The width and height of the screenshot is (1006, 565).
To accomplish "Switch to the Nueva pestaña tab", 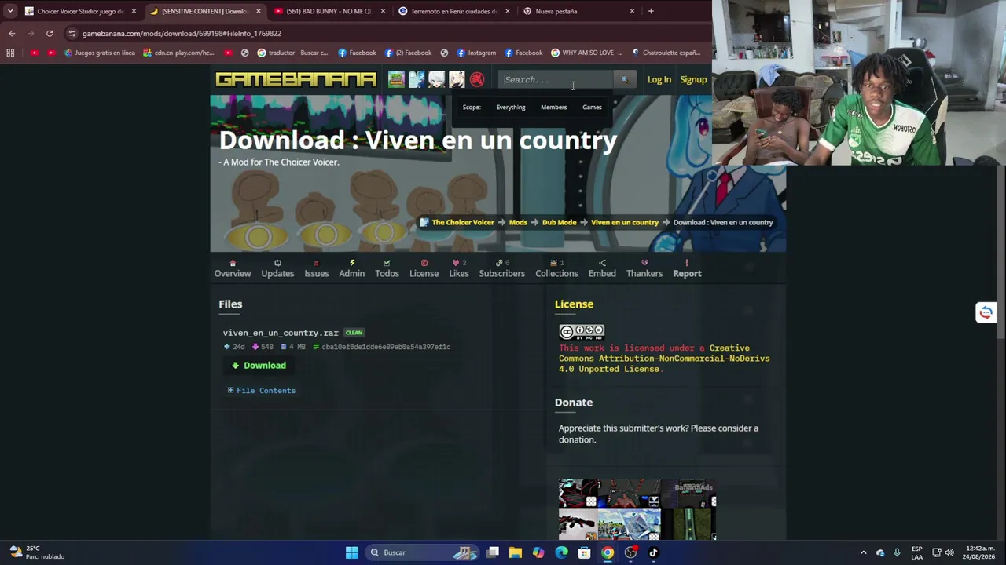I will [x=578, y=11].
